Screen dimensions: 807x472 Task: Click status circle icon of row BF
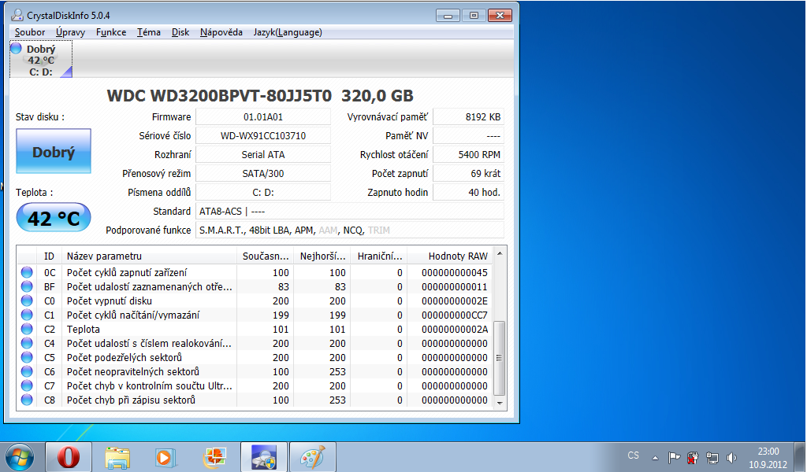click(27, 286)
